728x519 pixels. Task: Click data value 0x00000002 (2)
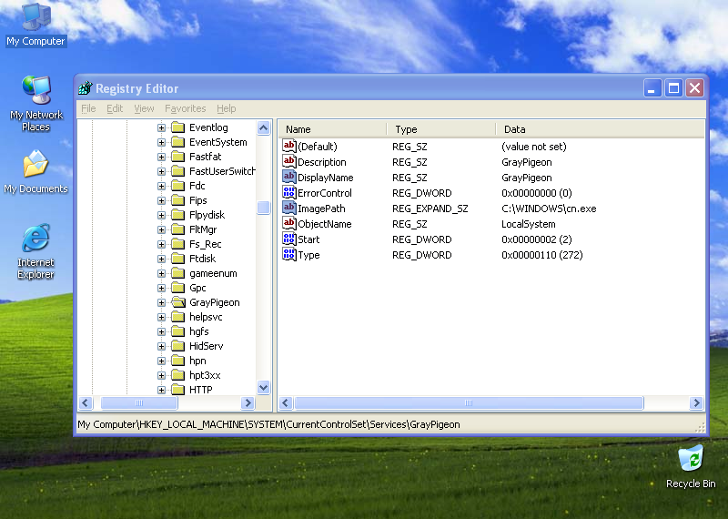coord(536,239)
